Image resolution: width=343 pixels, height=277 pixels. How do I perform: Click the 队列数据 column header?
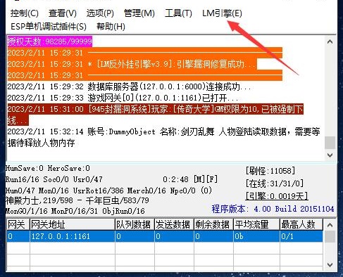135,224
